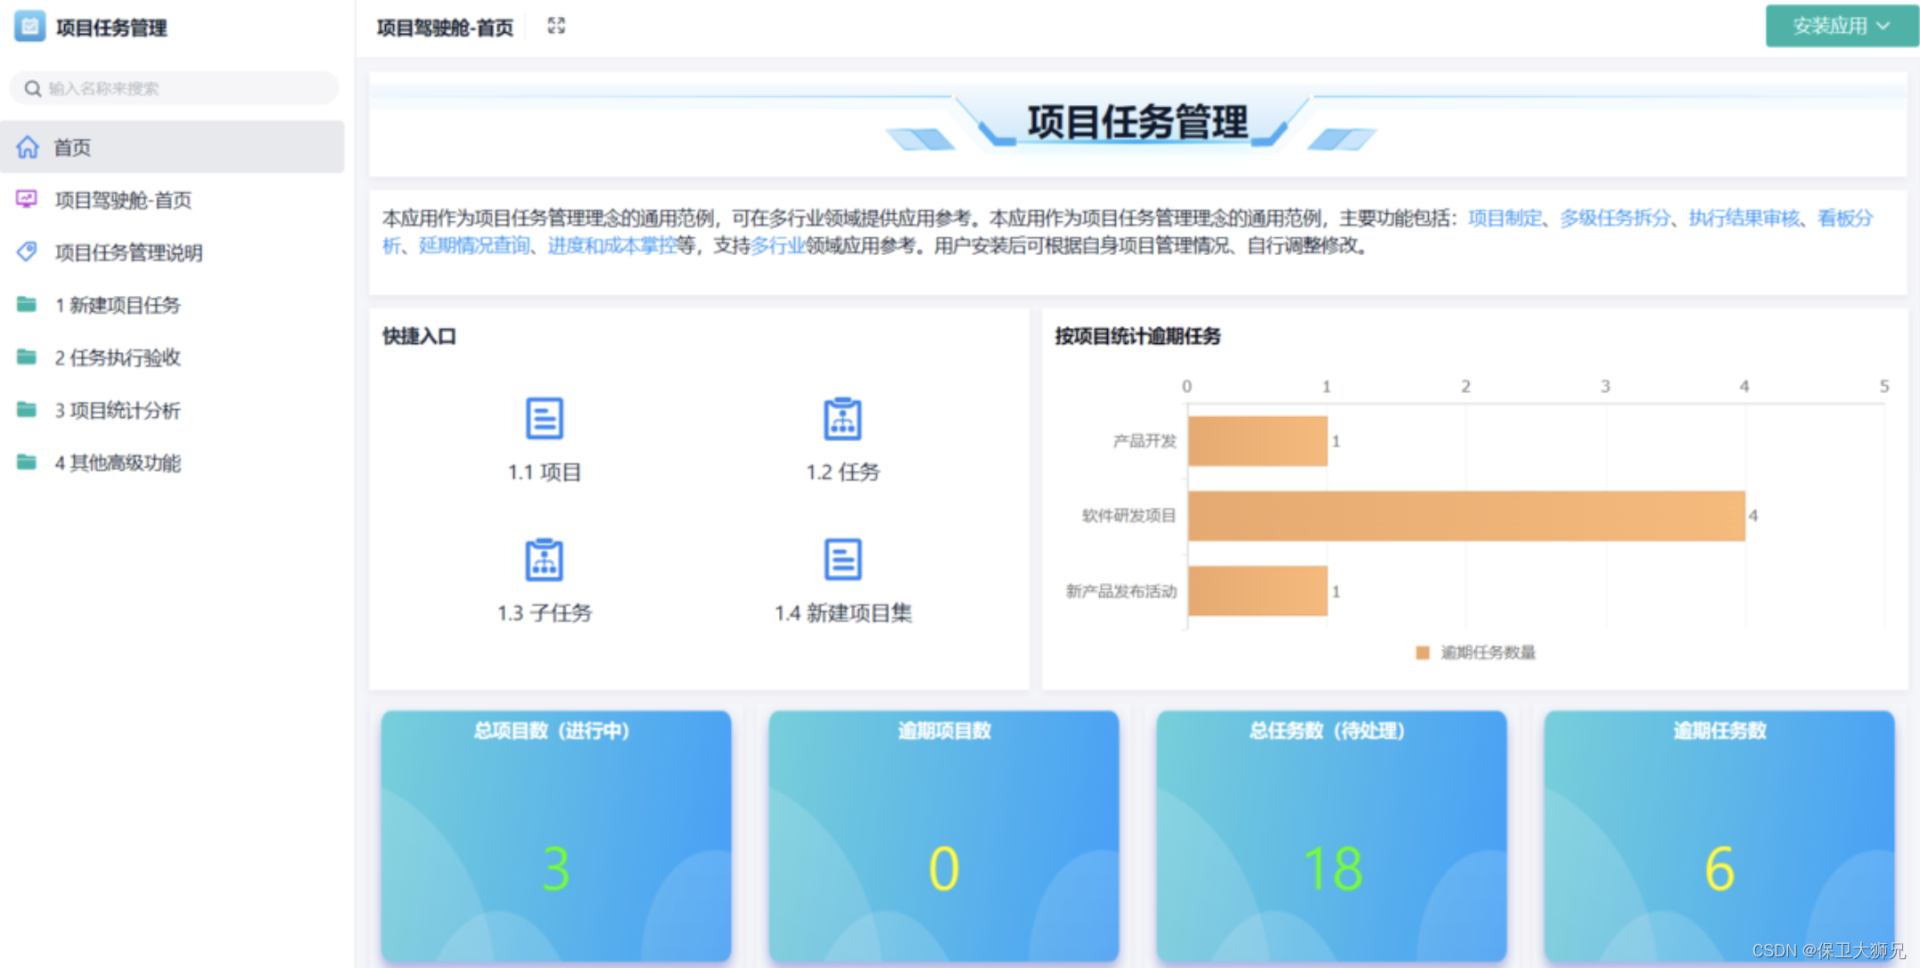This screenshot has width=1920, height=968.
Task: Select 项目驾驶舱-首页 in the sidebar
Action: (123, 200)
